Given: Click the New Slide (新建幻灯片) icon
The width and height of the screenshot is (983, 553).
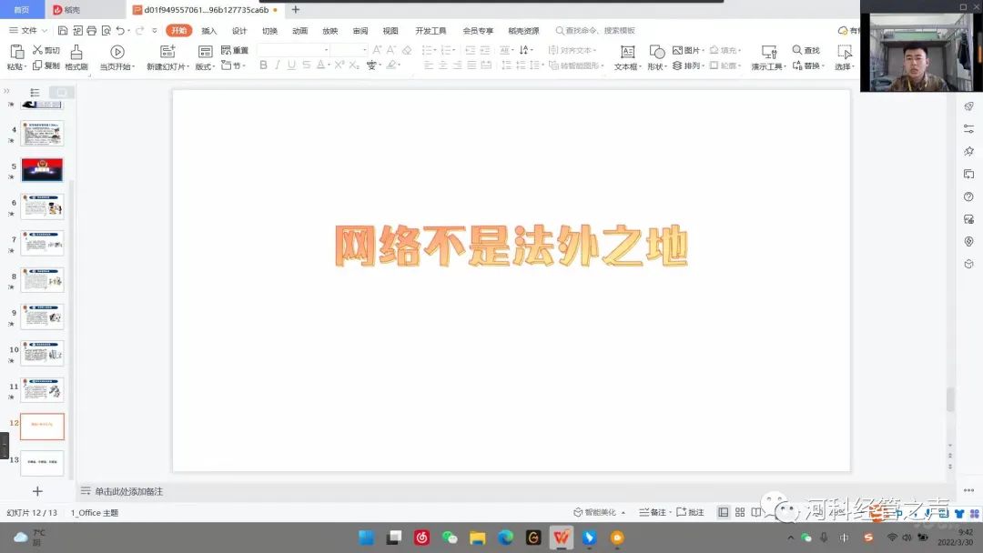Looking at the screenshot, I should click(x=167, y=52).
